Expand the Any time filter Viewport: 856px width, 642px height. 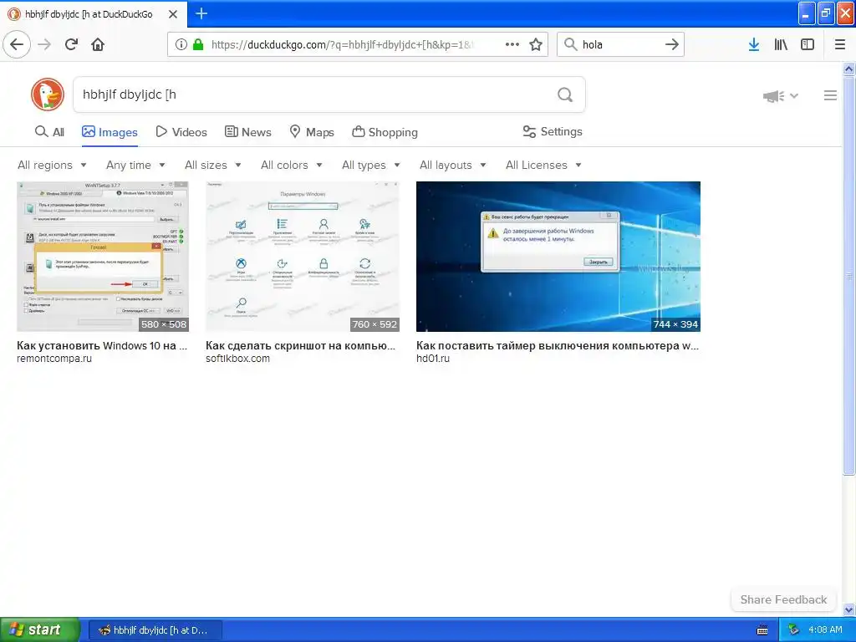tap(135, 165)
